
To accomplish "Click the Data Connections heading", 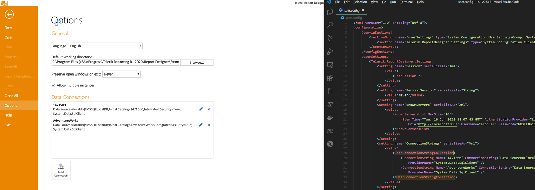I will coord(70,97).
